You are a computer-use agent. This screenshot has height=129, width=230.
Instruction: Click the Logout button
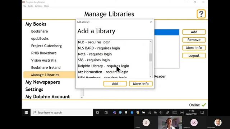coord(194,56)
